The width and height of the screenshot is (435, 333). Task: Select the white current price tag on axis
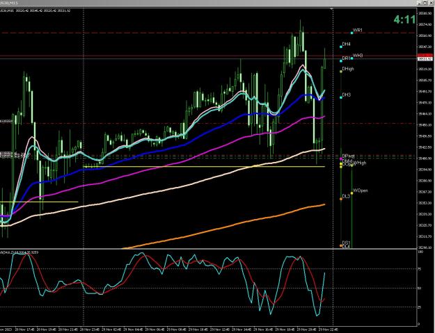pyautogui.click(x=425, y=59)
